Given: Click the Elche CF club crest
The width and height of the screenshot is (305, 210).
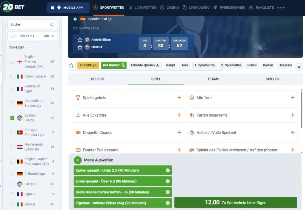Looking at the screenshot, I should click(87, 47).
